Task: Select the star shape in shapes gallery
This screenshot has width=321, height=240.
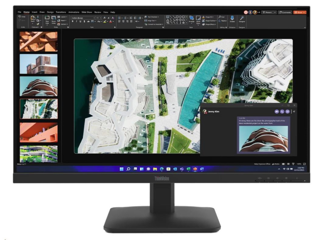Action: pyautogui.click(x=184, y=22)
